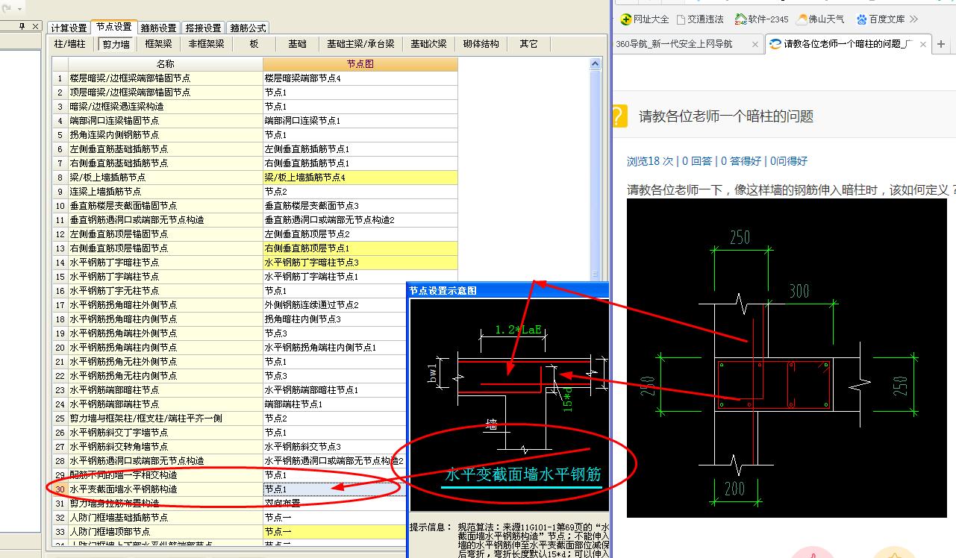Select row 连梁上墙插筋节点
Image resolution: width=956 pixels, height=558 pixels.
(165, 192)
